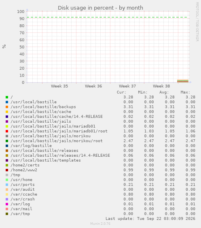Viewport: 201px width, 228px height.
Task: Click the legend label /usr/local/bastille/jails/mariadb01/root
Action: tap(59, 131)
